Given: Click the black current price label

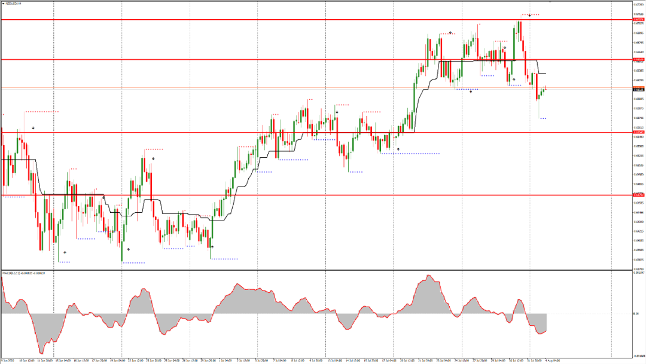Looking at the screenshot, I should [638, 89].
